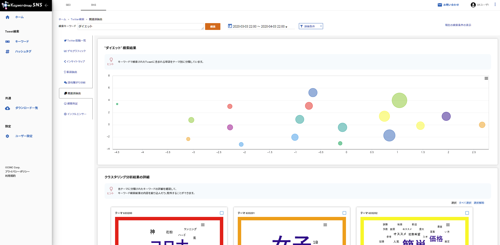The width and height of the screenshot is (500, 245).
Task: Click the large green bubble in chart
Action: coord(399,100)
